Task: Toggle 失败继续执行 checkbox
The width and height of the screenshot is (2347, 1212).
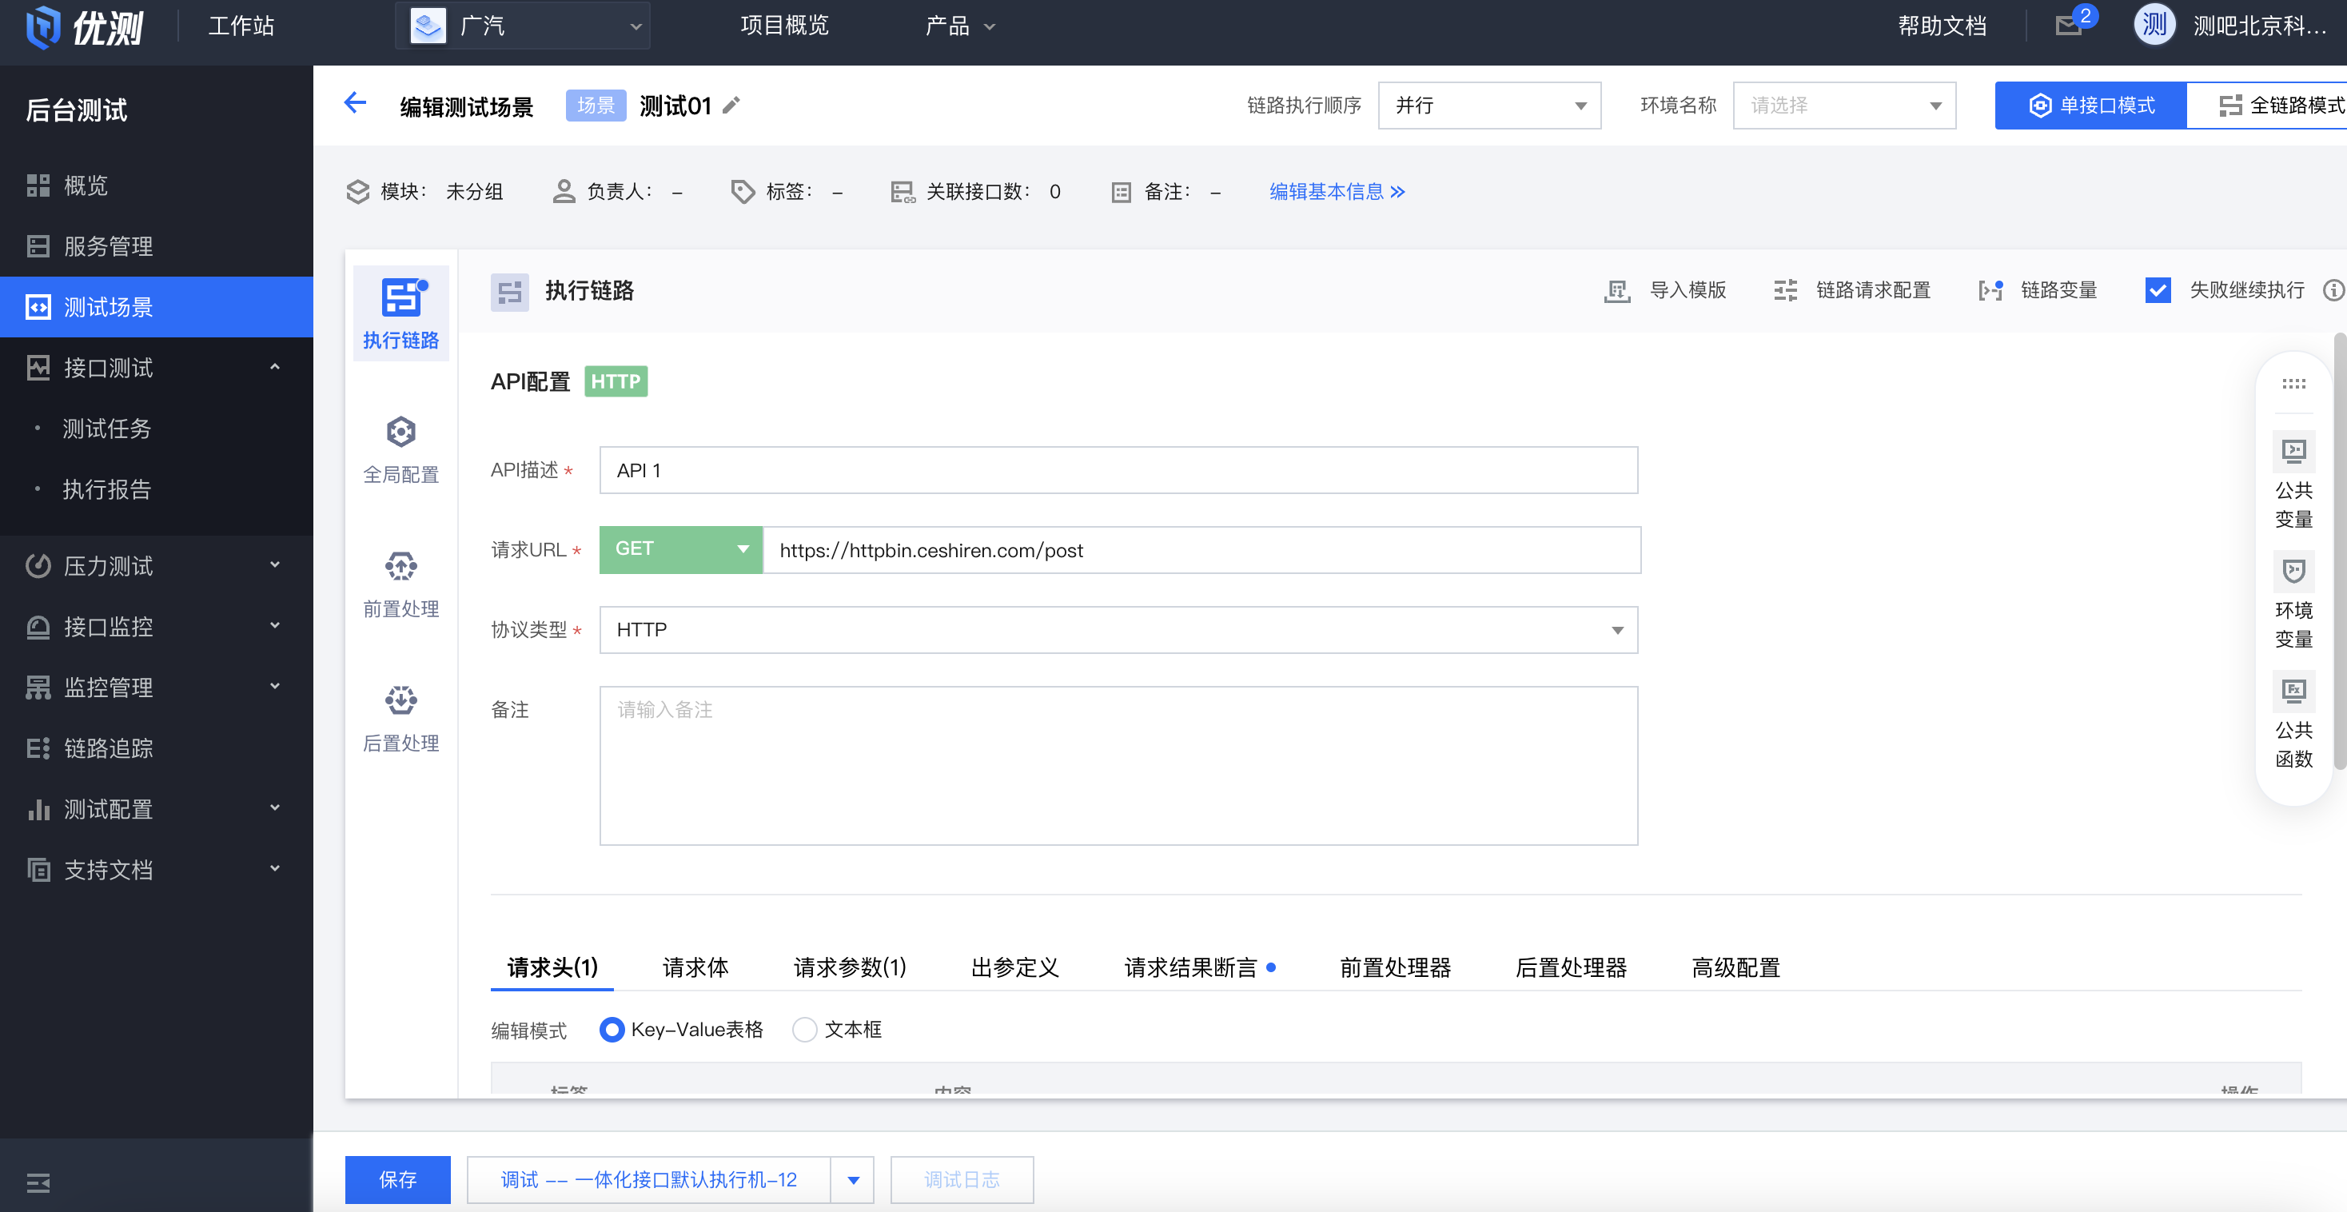Action: pyautogui.click(x=2158, y=291)
